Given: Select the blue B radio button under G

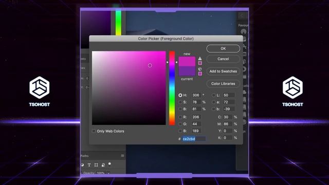Looking at the screenshot, I should [x=180, y=131].
